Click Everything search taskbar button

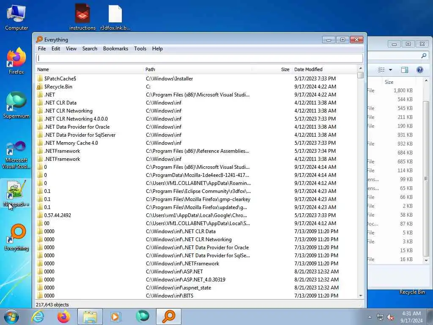169,317
